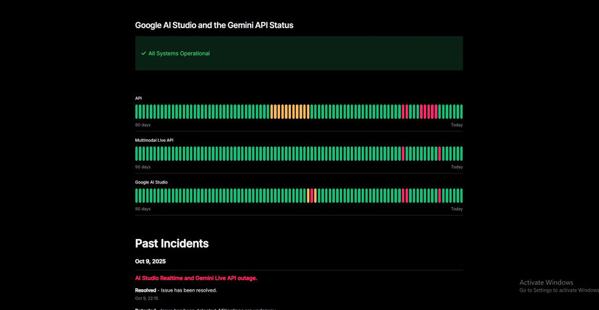599x310 pixels.
Task: Click the newest (Today) bar in API uptime row
Action: [x=461, y=111]
